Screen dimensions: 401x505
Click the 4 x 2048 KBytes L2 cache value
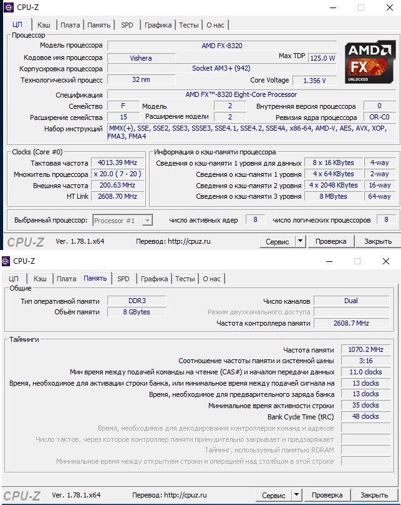point(333,185)
